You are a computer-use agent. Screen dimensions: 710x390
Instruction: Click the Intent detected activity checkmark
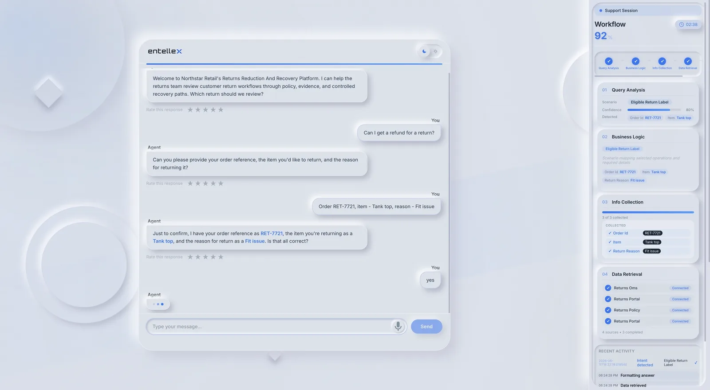click(x=696, y=363)
